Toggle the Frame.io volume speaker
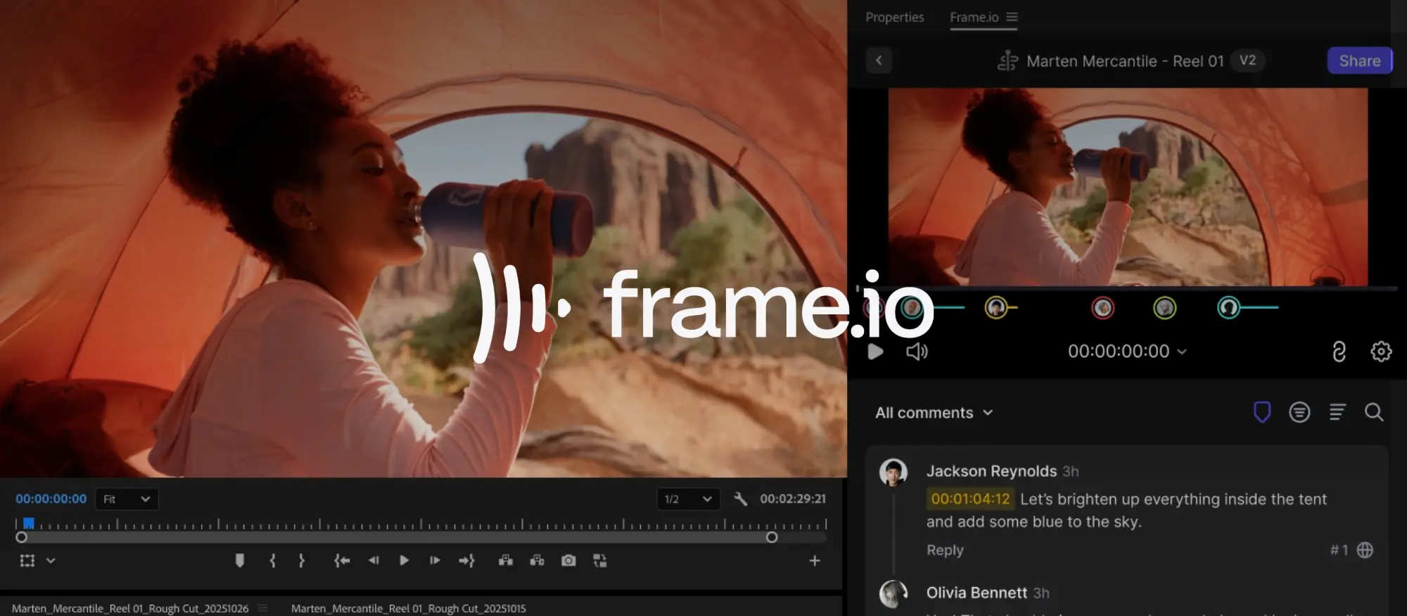 click(917, 351)
